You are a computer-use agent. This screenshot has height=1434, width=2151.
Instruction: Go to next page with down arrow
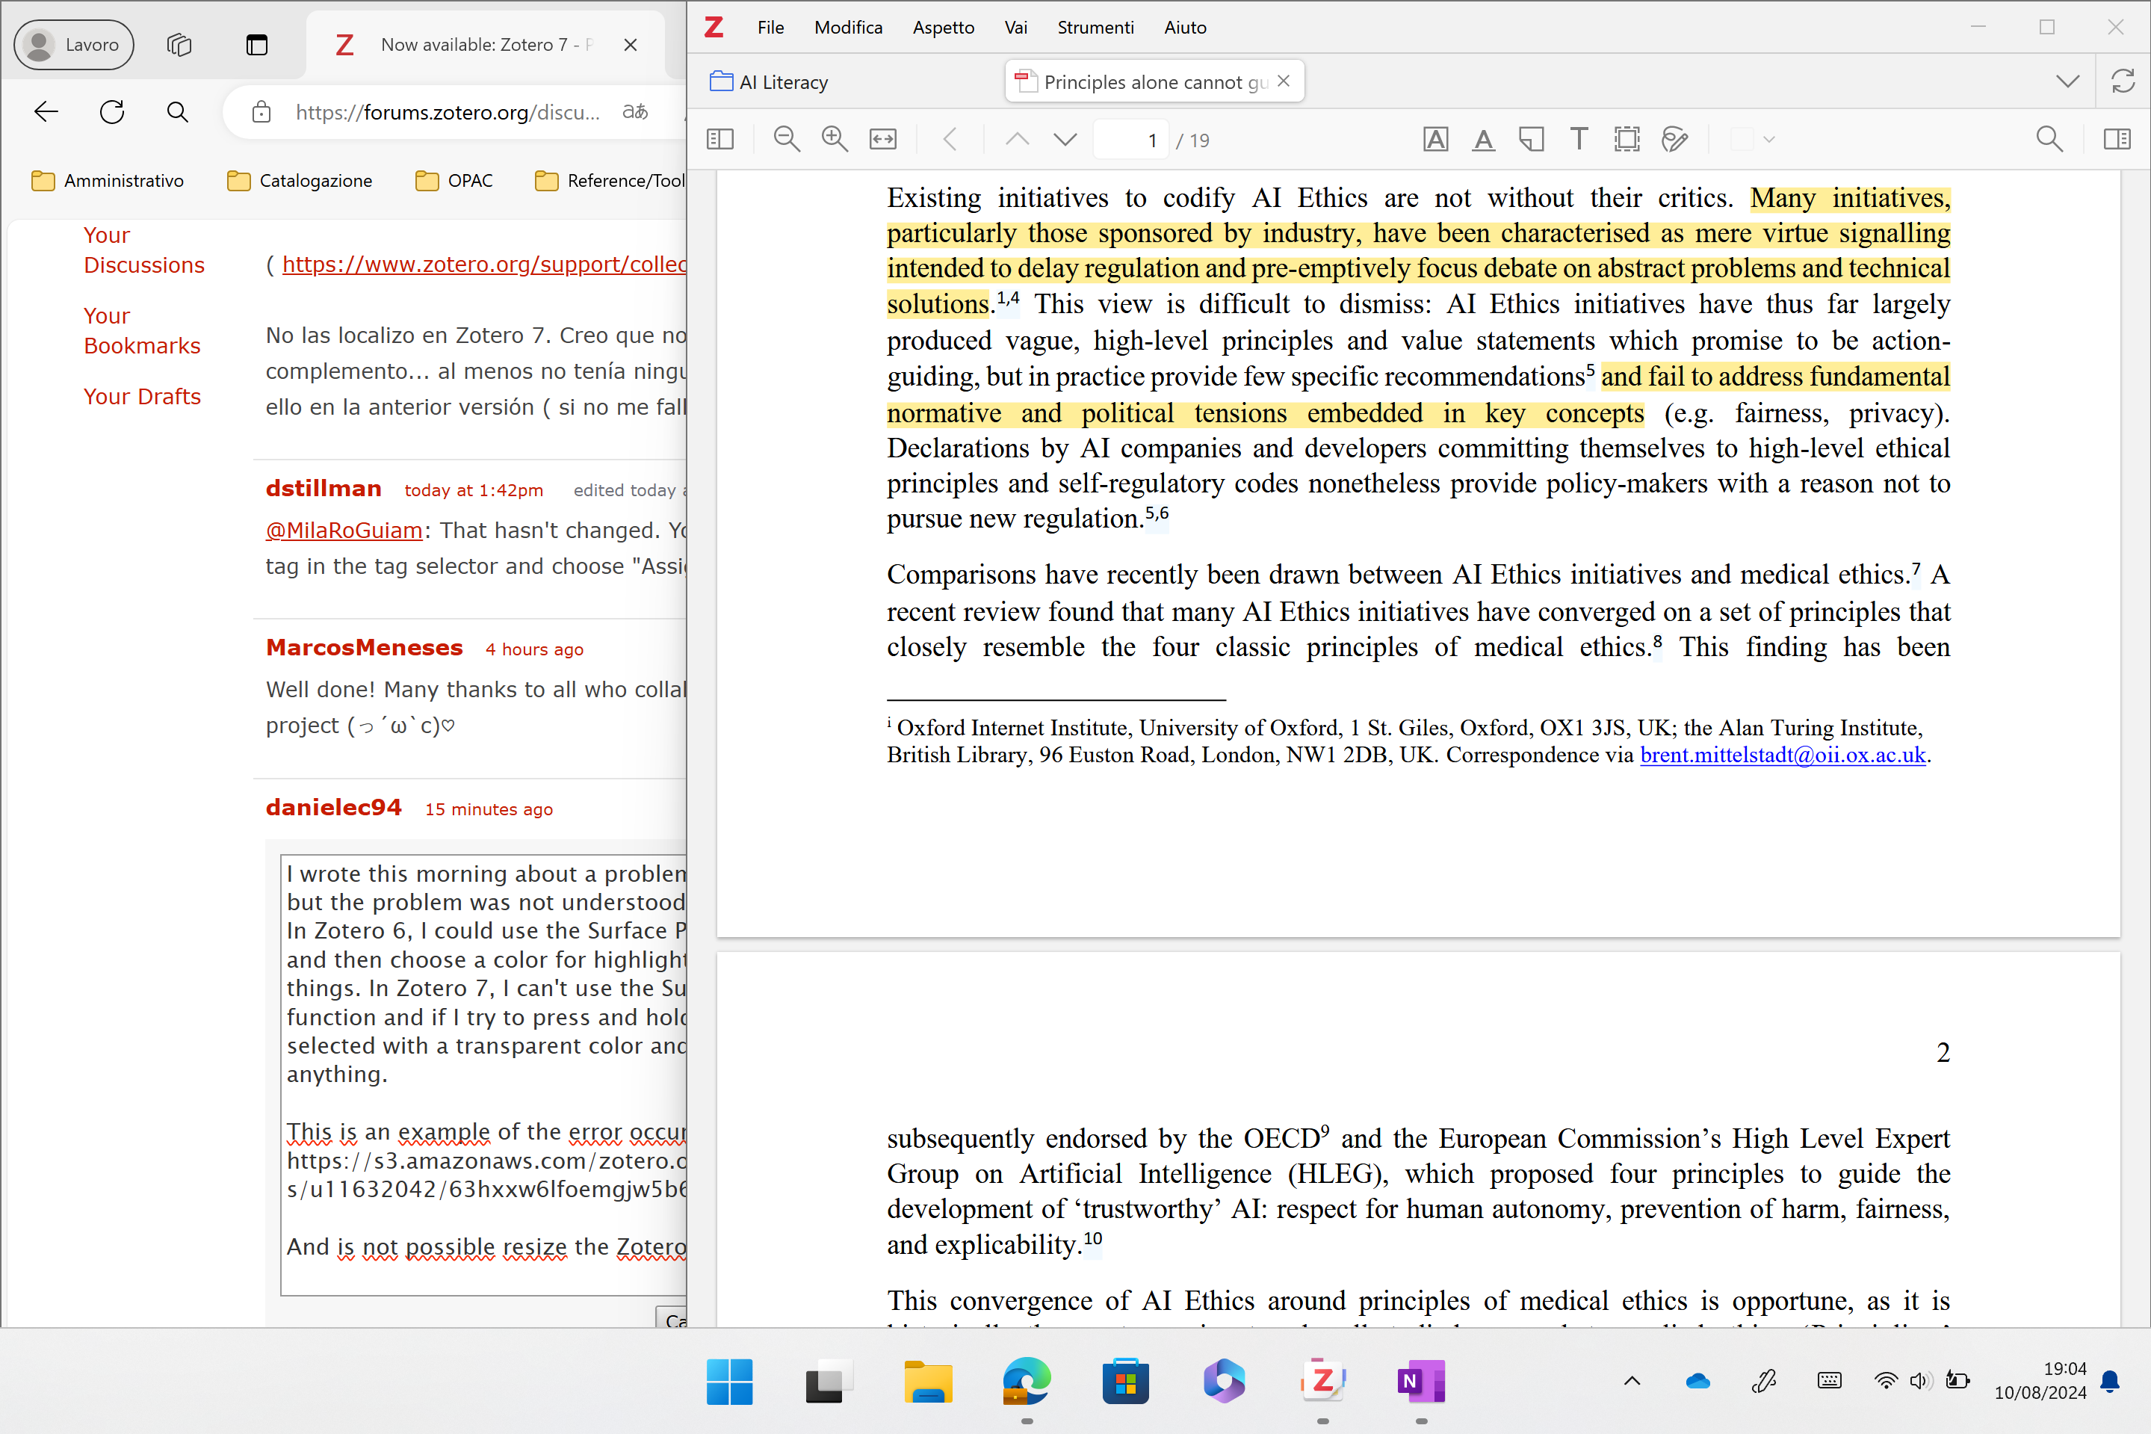click(x=1065, y=140)
